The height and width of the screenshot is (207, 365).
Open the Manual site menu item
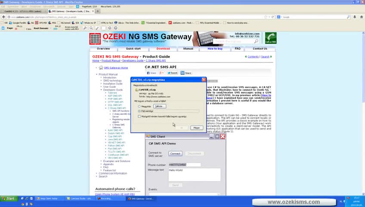coord(188,49)
